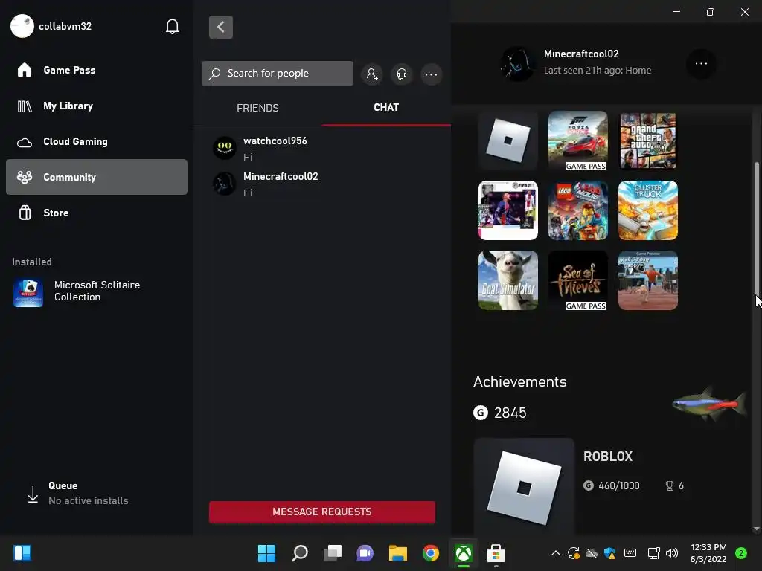762x571 pixels.
Task: Click the ROBLOX trophy count icon
Action: tap(669, 485)
